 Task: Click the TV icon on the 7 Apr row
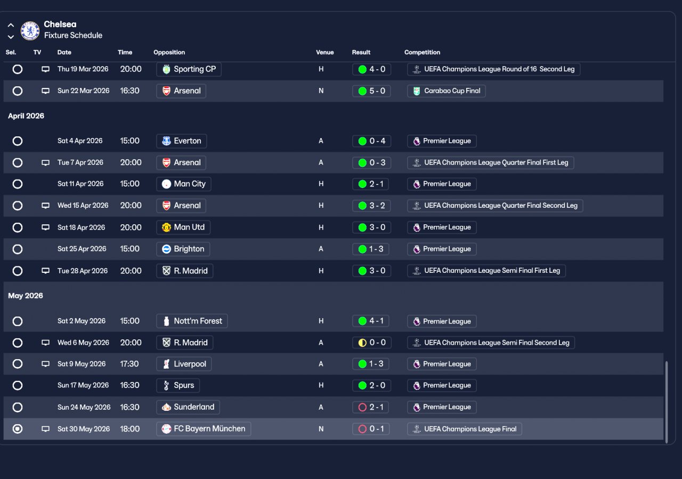(46, 163)
